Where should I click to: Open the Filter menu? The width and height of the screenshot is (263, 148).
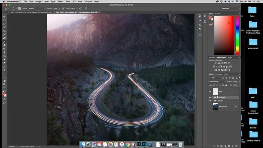coord(68,2)
